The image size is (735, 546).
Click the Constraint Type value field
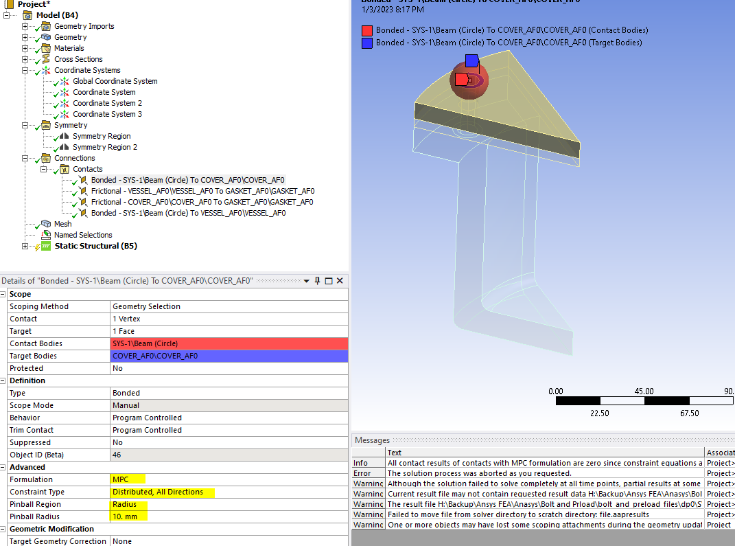point(229,492)
